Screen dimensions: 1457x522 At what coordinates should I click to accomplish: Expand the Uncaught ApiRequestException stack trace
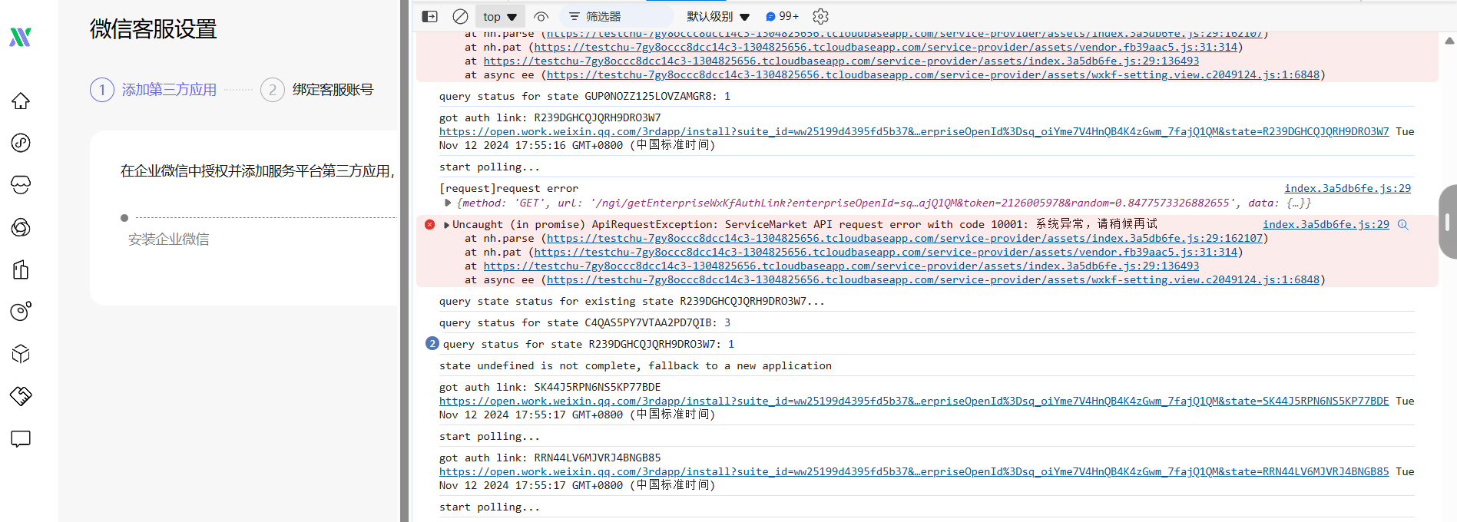point(447,224)
